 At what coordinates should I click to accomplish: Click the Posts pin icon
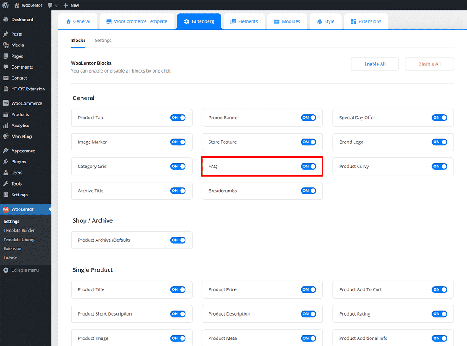pos(6,34)
